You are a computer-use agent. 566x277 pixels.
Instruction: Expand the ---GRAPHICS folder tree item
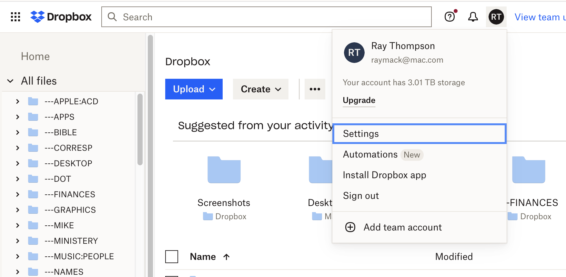coord(18,210)
